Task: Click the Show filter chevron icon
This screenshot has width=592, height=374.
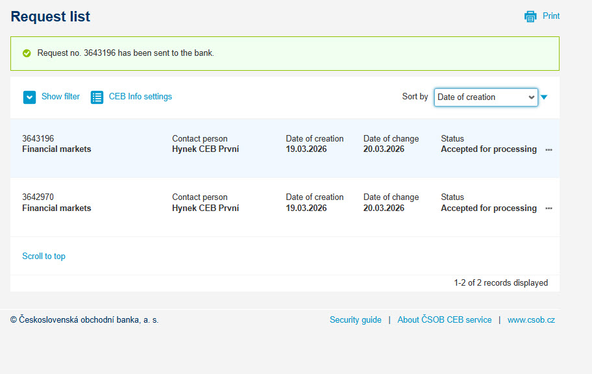Action: 29,97
